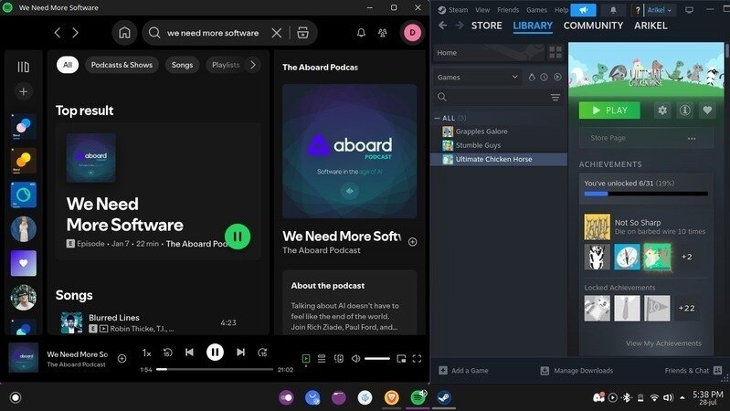Seek in the episode progress bar

click(215, 369)
